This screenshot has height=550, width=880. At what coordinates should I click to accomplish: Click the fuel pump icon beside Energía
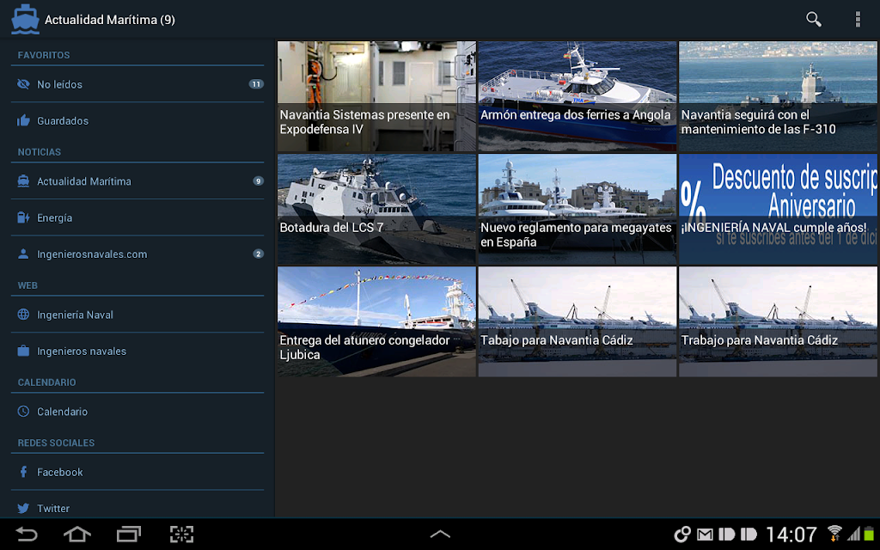tap(23, 217)
